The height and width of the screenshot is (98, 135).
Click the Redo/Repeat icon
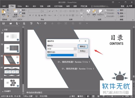coord(45,23)
